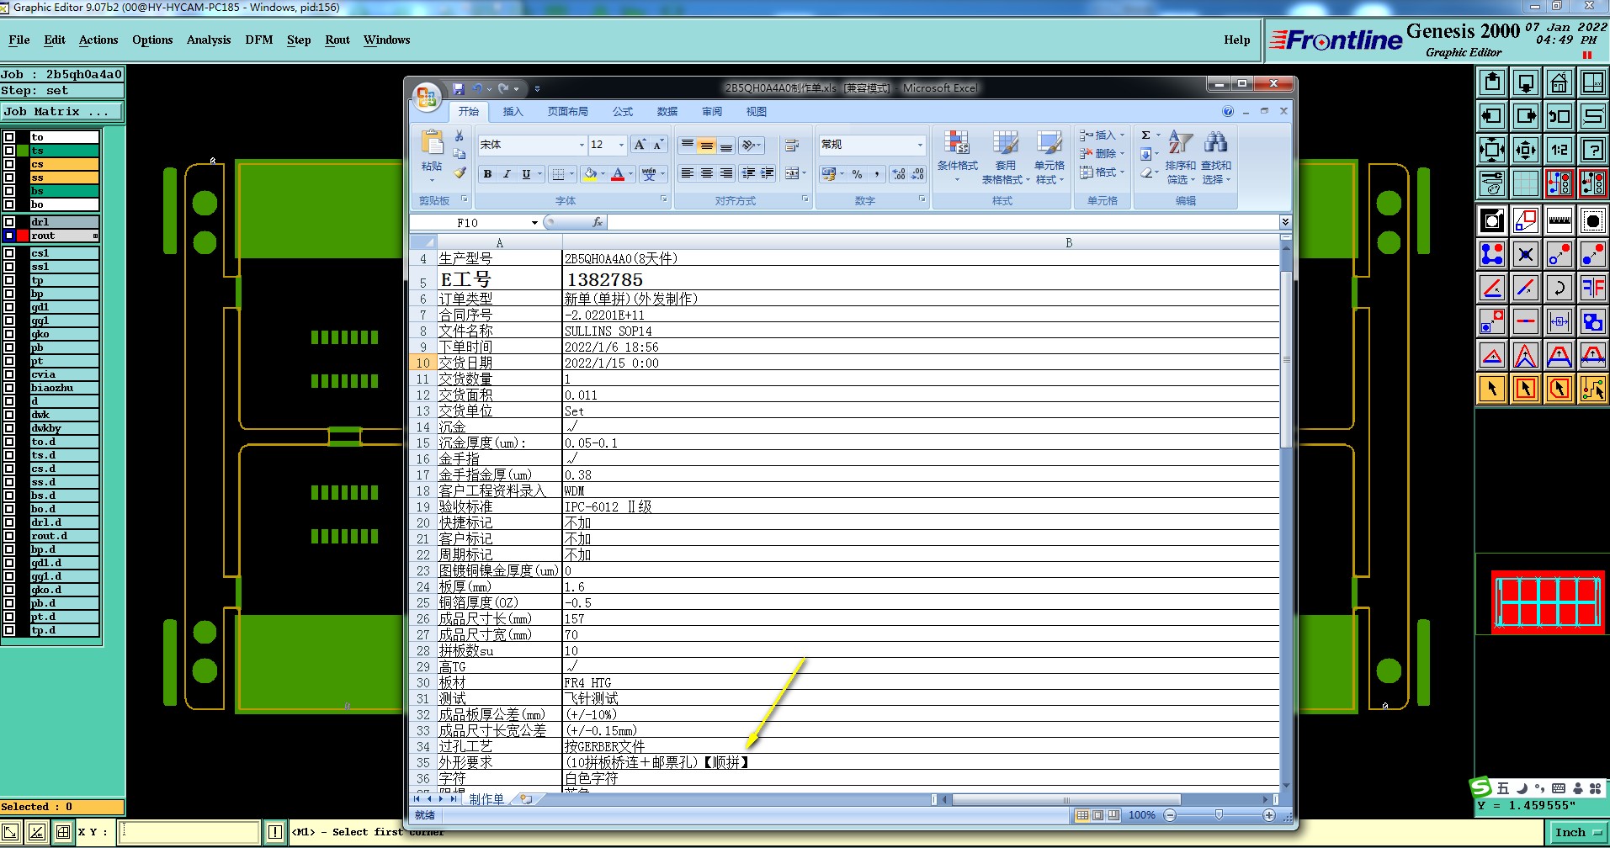
Task: Click the 套用表格格式 button
Action: (1005, 156)
